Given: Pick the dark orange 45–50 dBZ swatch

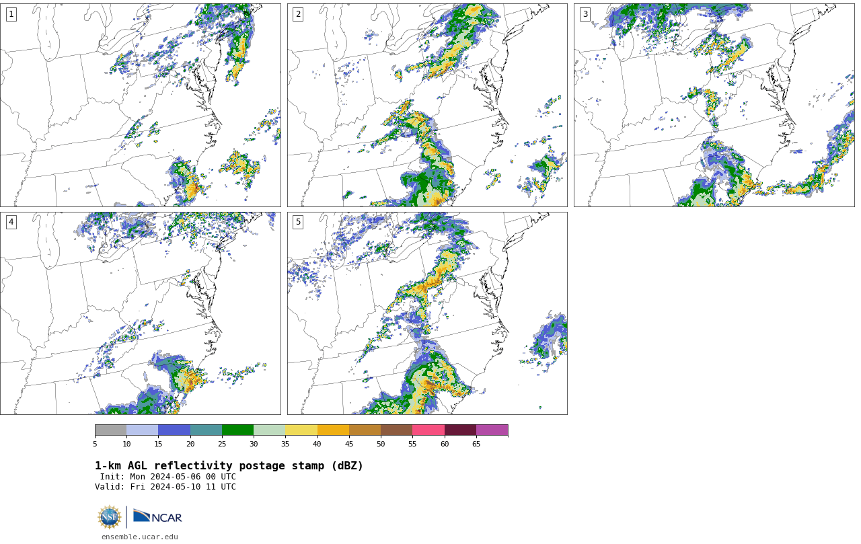Looking at the screenshot, I should pyautogui.click(x=365, y=430).
